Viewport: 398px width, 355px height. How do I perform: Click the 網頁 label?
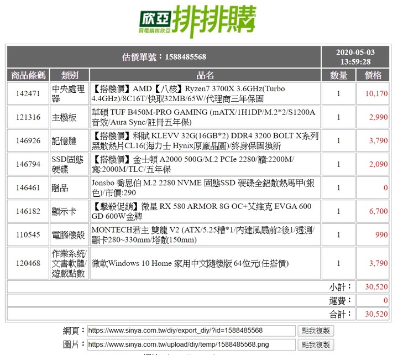point(74,331)
